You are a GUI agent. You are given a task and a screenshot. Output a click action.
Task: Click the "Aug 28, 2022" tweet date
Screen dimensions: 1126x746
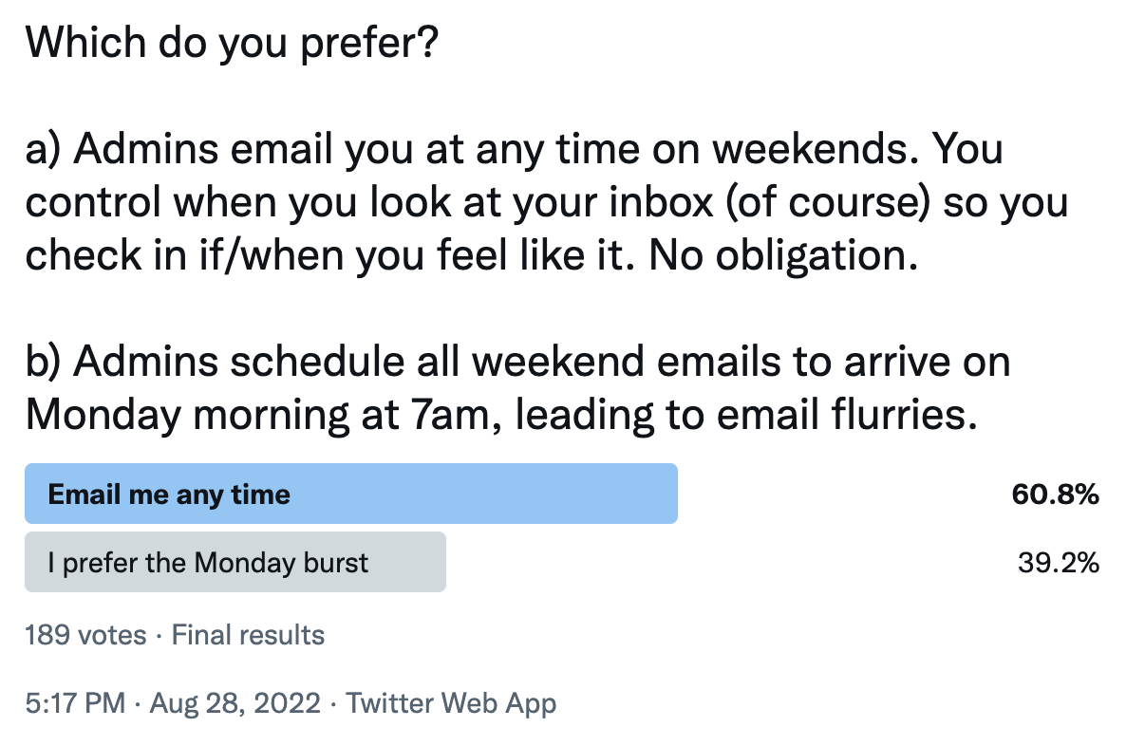pos(235,703)
